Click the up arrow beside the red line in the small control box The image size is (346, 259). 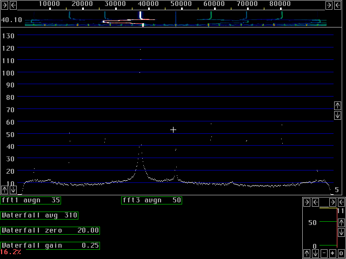point(341,223)
